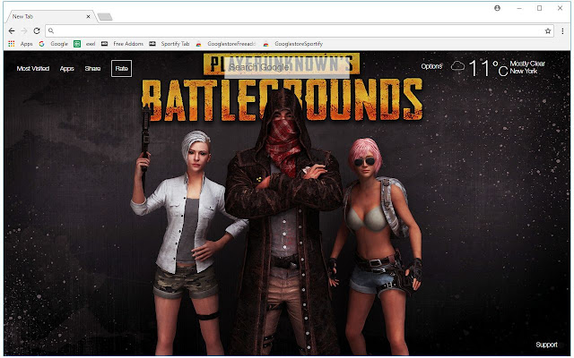Click the New York location text
The image size is (574, 358).
click(x=524, y=72)
